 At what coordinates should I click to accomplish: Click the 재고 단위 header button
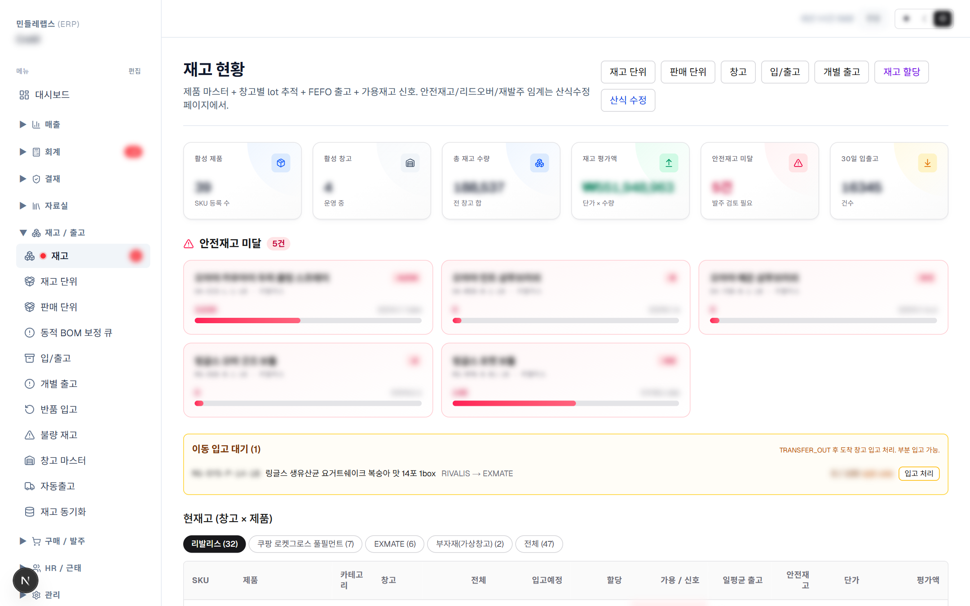pyautogui.click(x=628, y=72)
